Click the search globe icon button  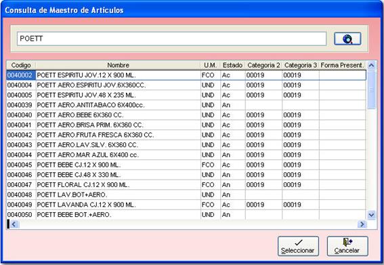(347, 39)
